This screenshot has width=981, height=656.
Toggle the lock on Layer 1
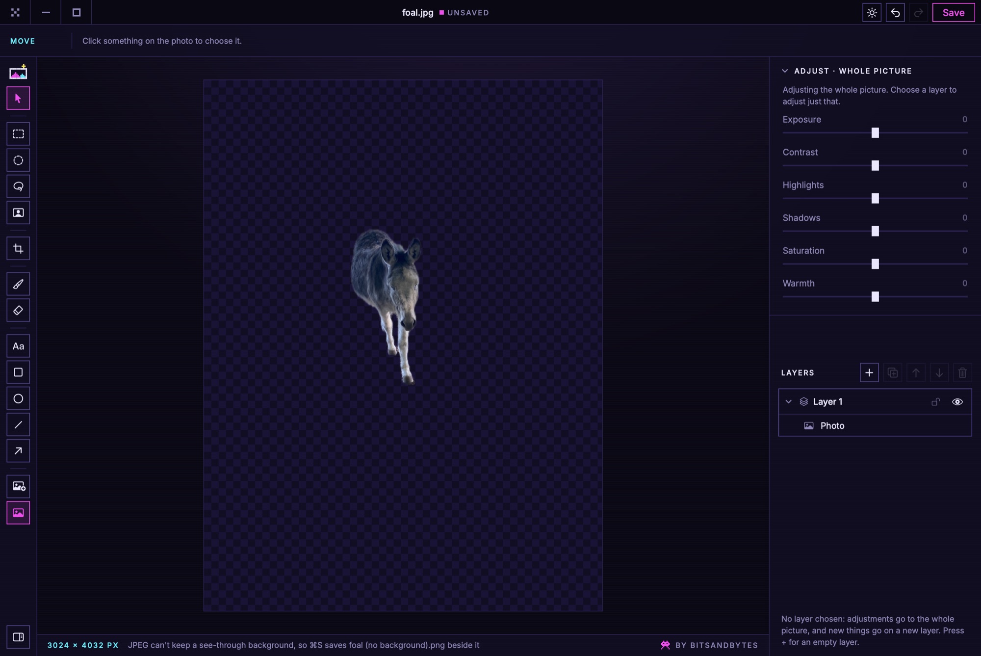(x=935, y=402)
